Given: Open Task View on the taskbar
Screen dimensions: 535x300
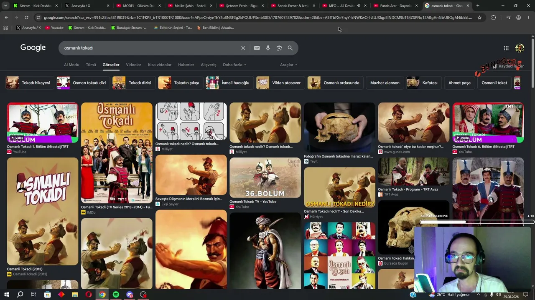Looking at the screenshot, I should click(x=34, y=295).
